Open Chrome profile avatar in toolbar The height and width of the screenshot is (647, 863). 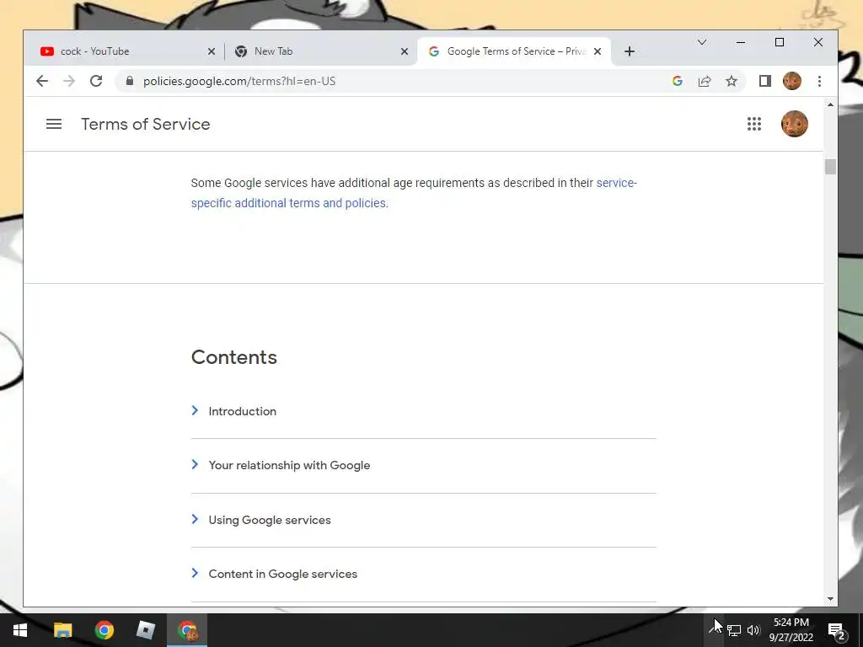792,82
